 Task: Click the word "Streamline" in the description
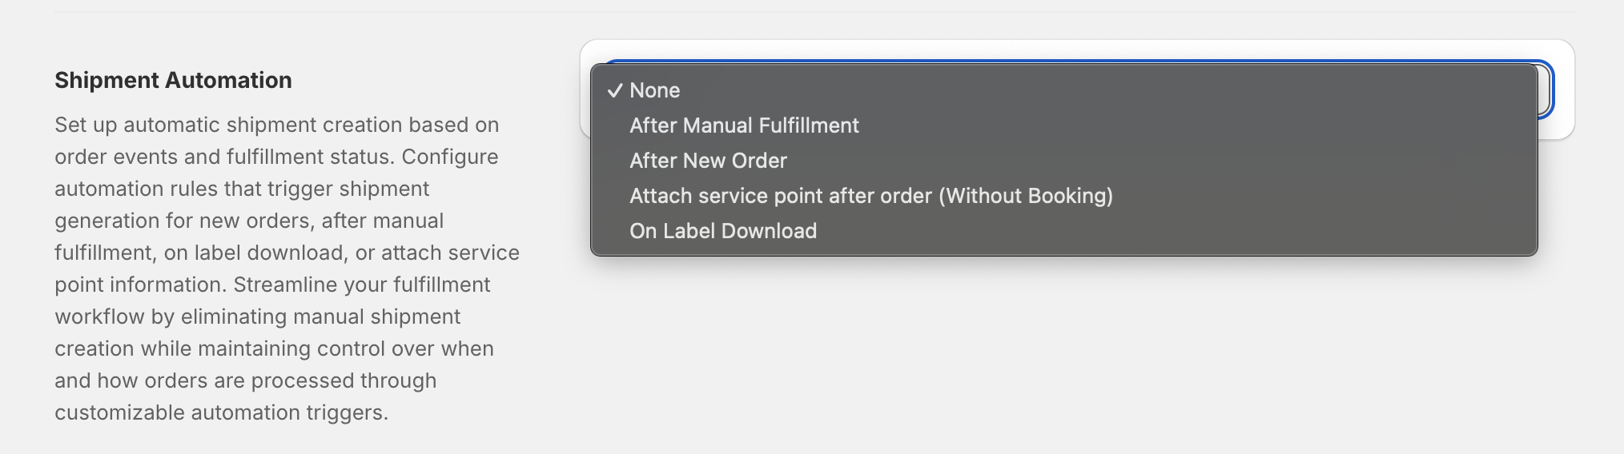(x=282, y=285)
